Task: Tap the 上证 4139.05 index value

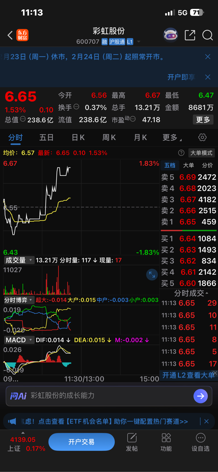Action: (23, 440)
